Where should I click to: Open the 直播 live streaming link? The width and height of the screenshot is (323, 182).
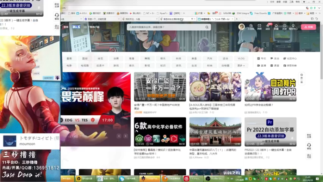click(262, 66)
